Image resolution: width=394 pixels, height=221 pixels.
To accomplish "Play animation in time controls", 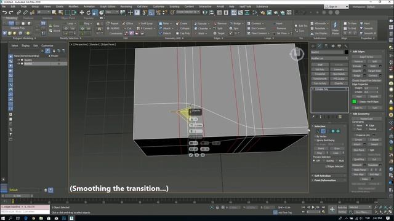I will click(x=313, y=207).
